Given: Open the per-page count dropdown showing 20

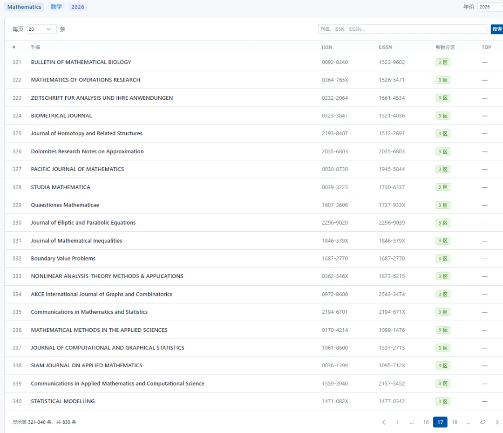Looking at the screenshot, I should [x=42, y=29].
